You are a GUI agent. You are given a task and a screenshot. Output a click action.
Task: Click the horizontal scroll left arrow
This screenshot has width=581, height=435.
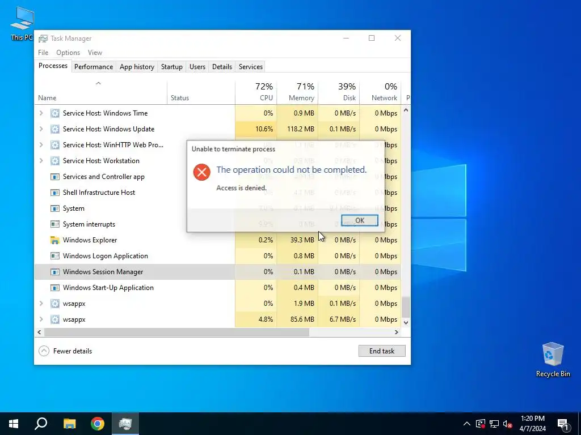pos(39,332)
